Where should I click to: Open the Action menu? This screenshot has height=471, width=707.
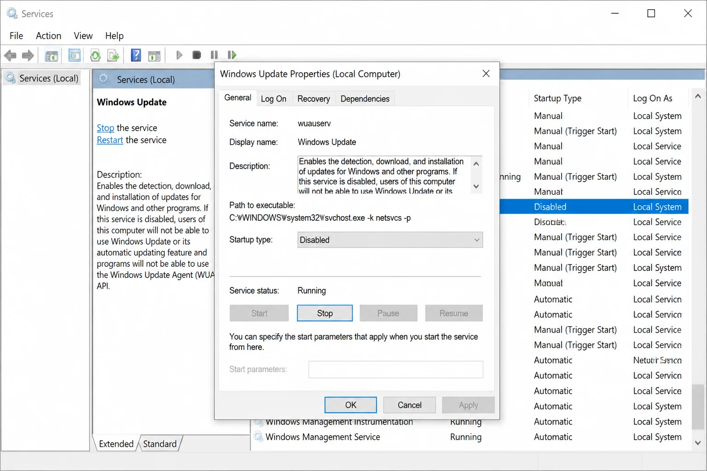48,35
